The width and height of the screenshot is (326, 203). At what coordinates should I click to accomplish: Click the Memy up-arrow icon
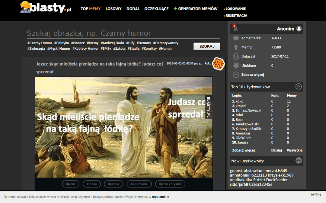(x=236, y=47)
